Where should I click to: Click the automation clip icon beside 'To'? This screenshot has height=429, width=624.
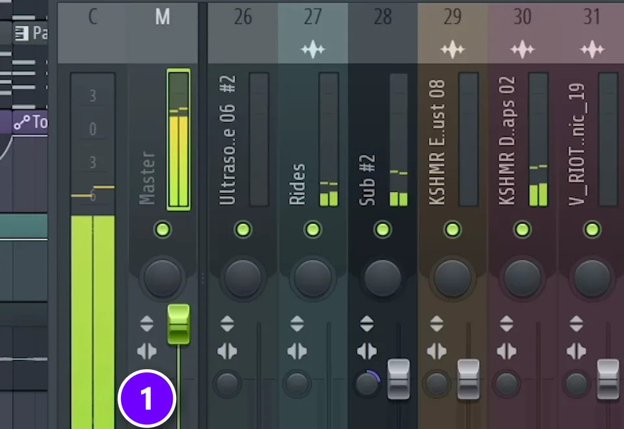tap(22, 123)
